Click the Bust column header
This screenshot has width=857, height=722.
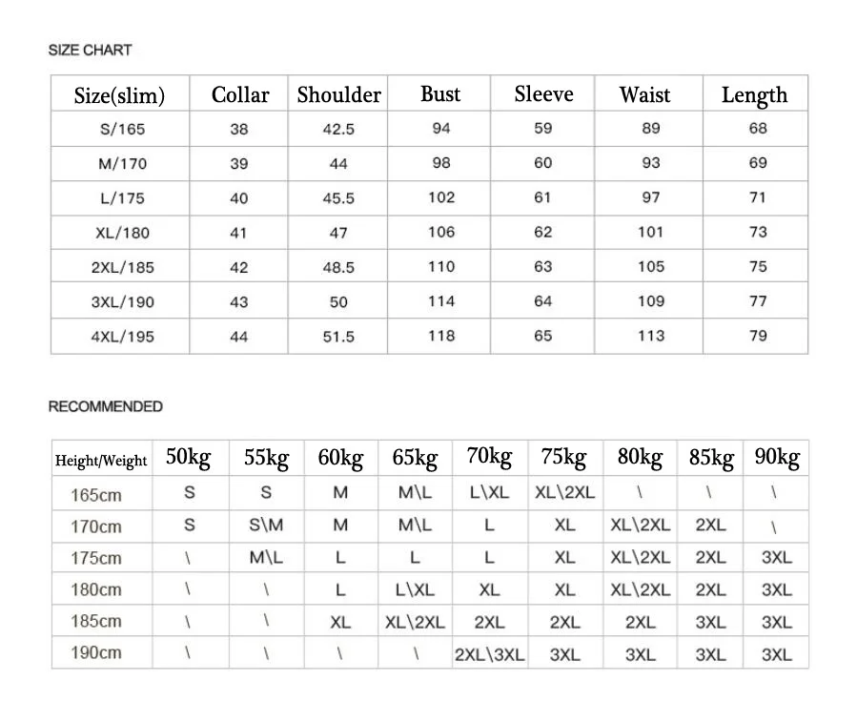(x=440, y=93)
